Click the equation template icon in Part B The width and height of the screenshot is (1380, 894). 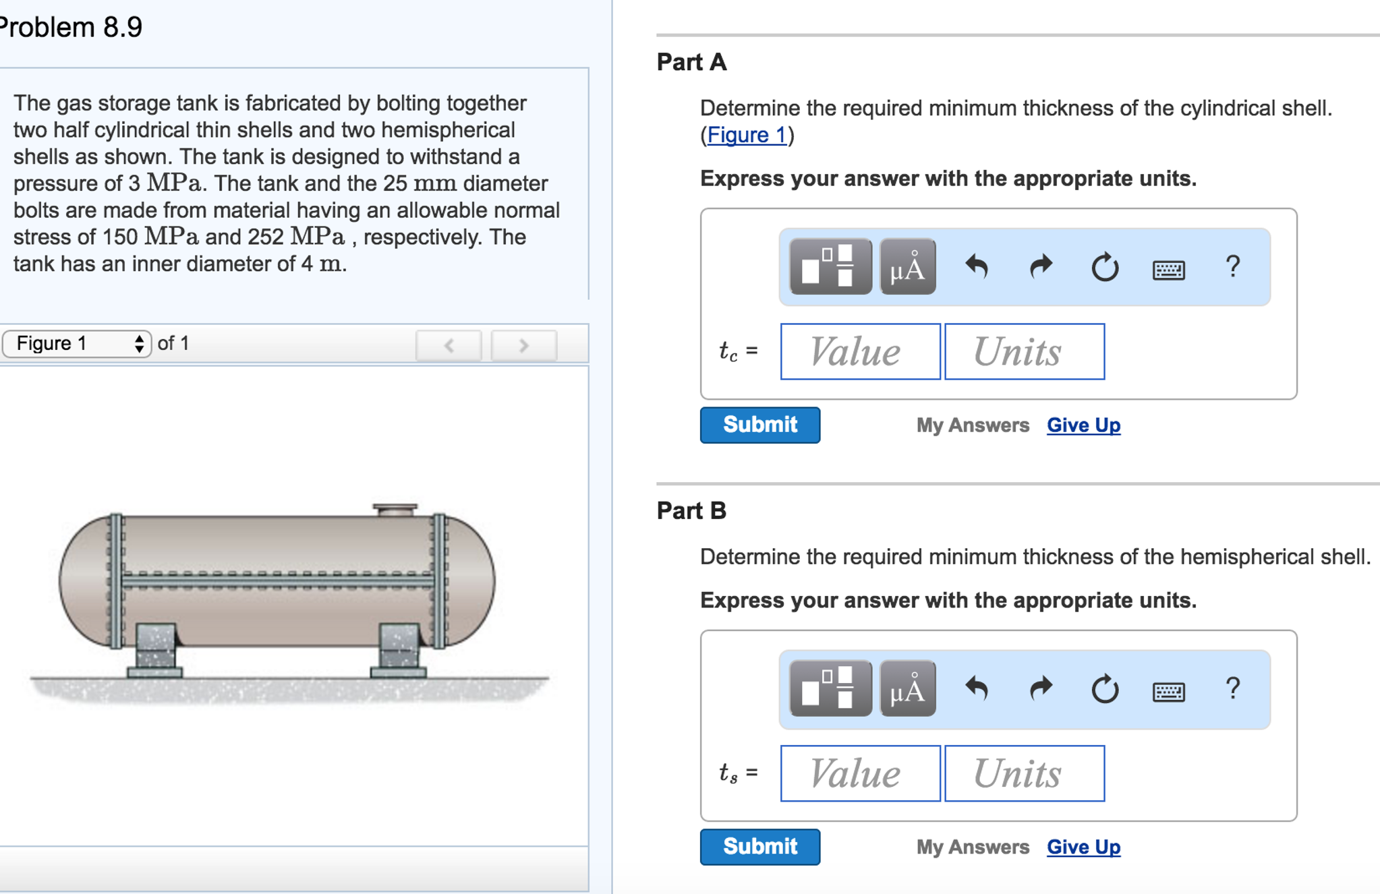coord(830,688)
